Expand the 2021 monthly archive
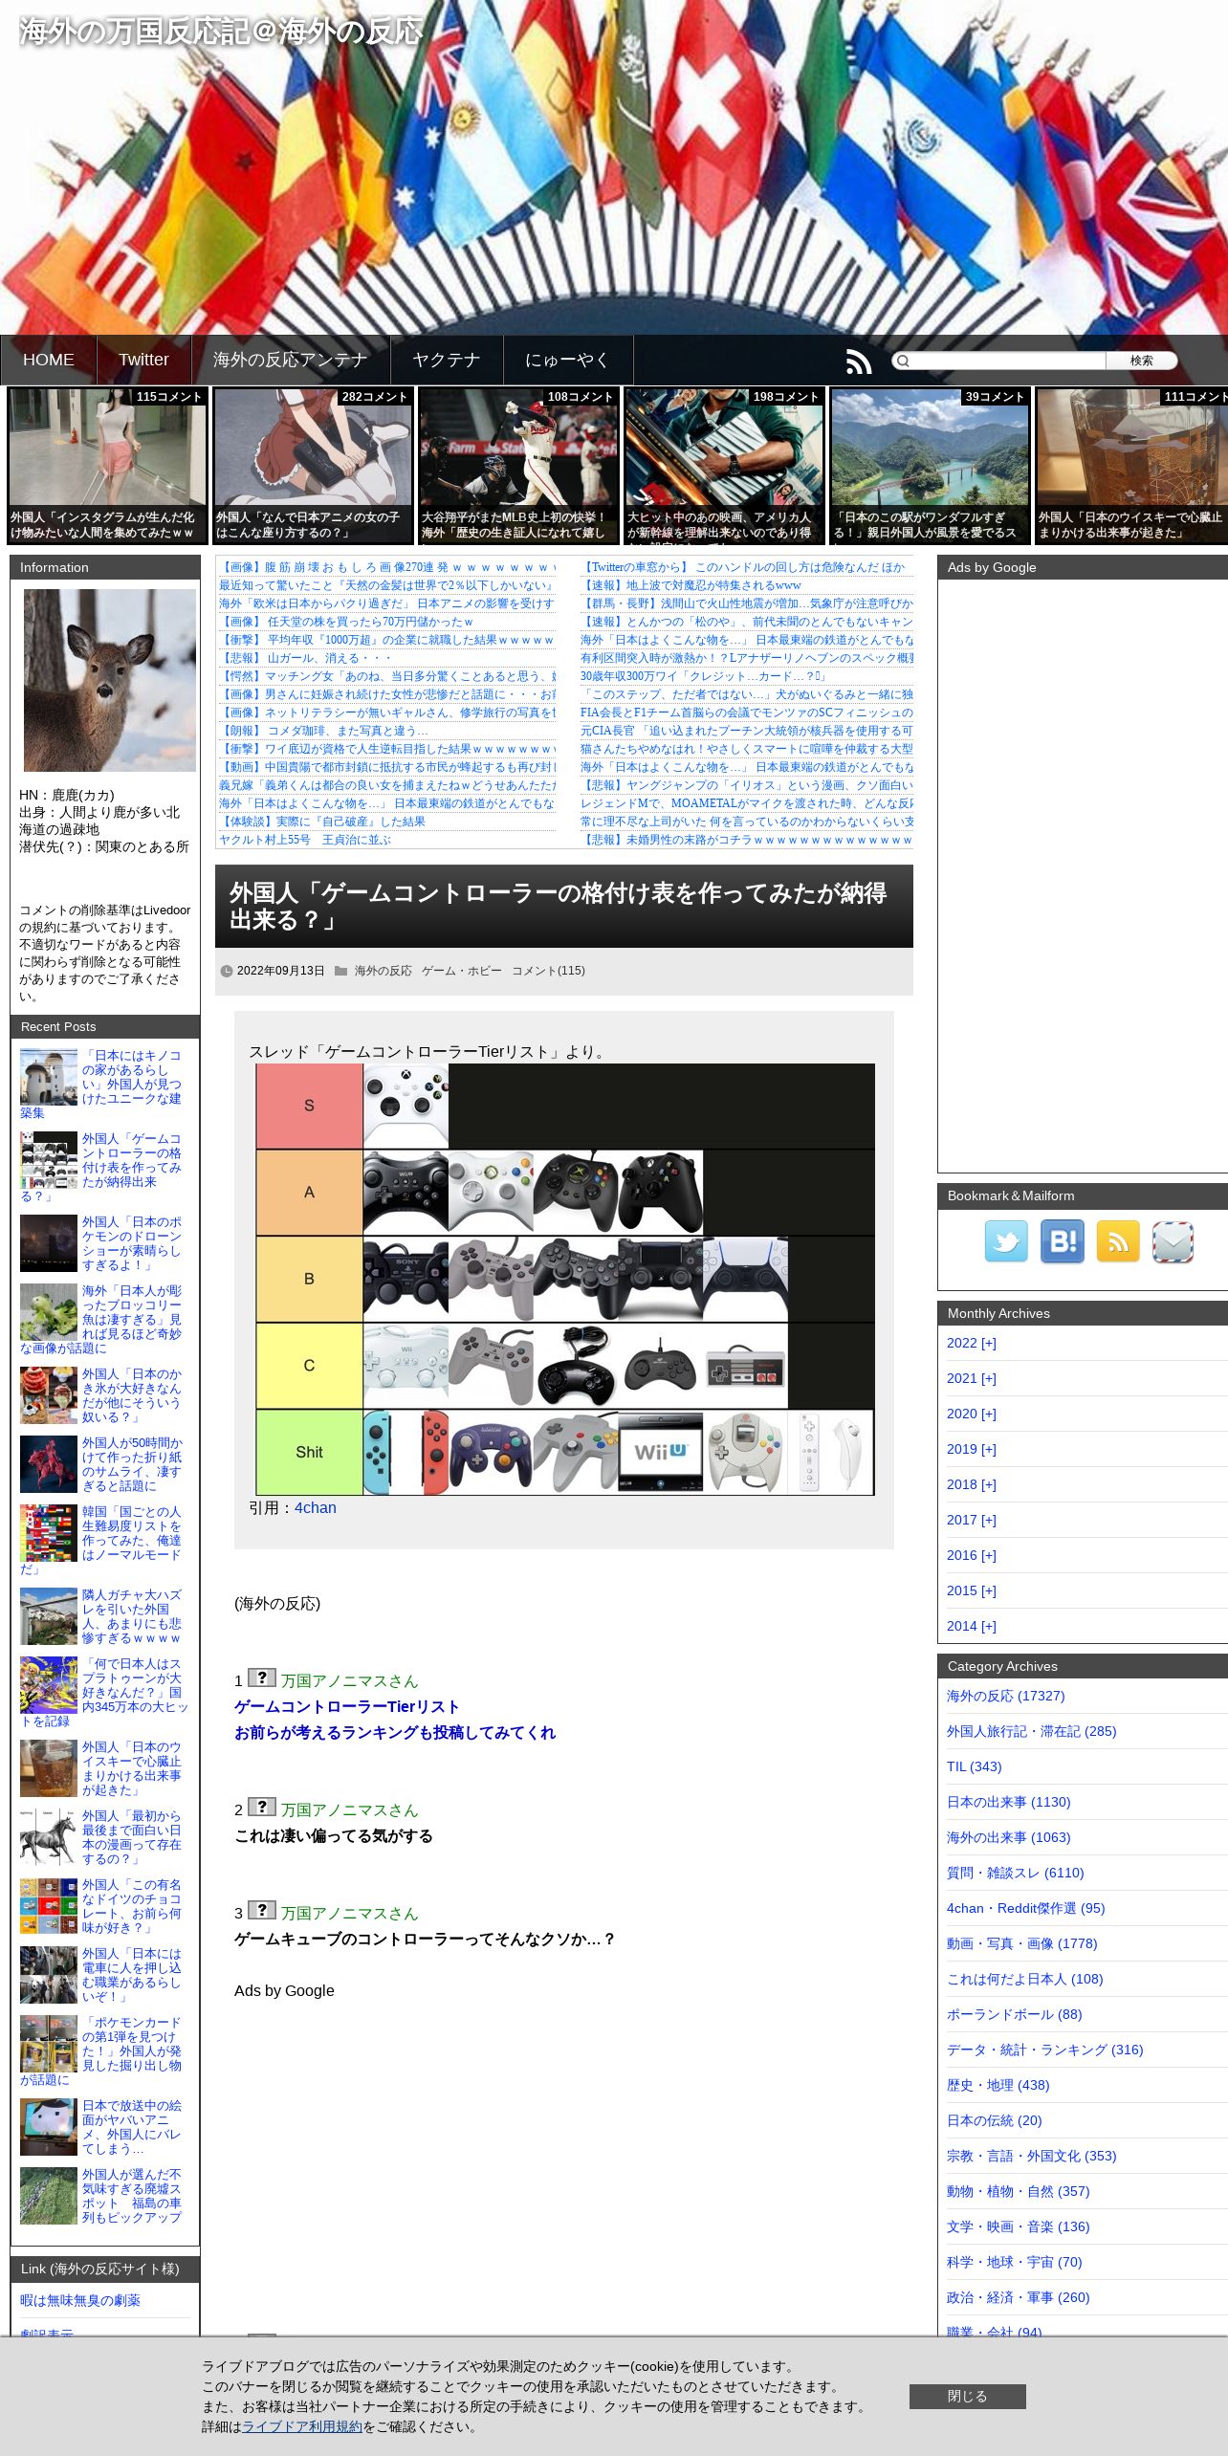 click(x=972, y=1378)
